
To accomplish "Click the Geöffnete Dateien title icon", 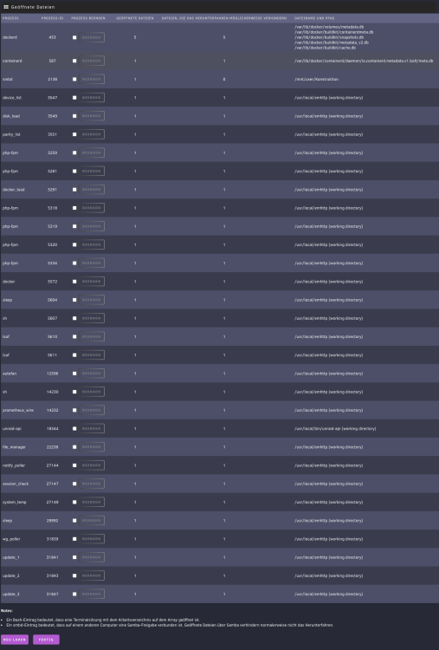I will pyautogui.click(x=6, y=7).
